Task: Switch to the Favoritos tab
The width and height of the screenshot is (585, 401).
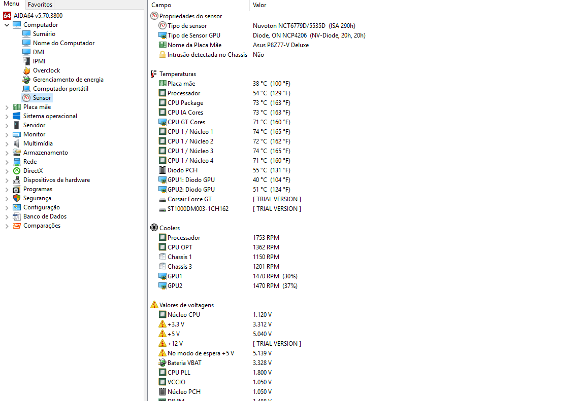Action: point(40,5)
